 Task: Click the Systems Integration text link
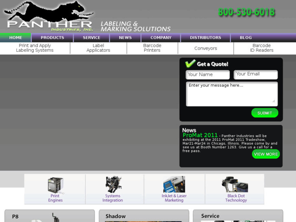[113, 198]
